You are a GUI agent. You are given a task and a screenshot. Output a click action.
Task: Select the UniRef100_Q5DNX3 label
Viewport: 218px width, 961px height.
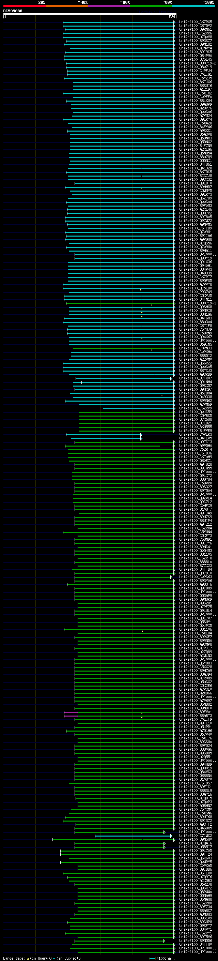click(196, 138)
